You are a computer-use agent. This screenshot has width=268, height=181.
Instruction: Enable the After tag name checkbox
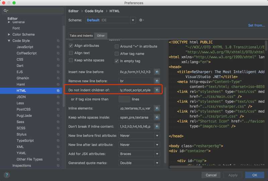click(117, 54)
